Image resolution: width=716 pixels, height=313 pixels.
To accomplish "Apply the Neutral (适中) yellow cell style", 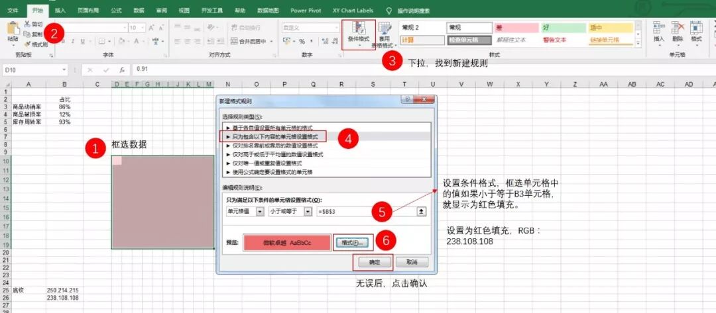I will [x=611, y=28].
